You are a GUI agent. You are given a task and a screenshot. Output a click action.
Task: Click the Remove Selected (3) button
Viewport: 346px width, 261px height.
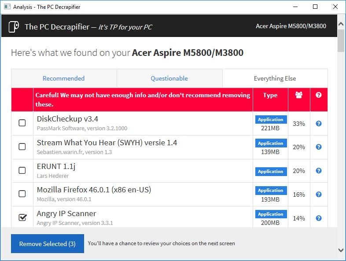click(48, 244)
